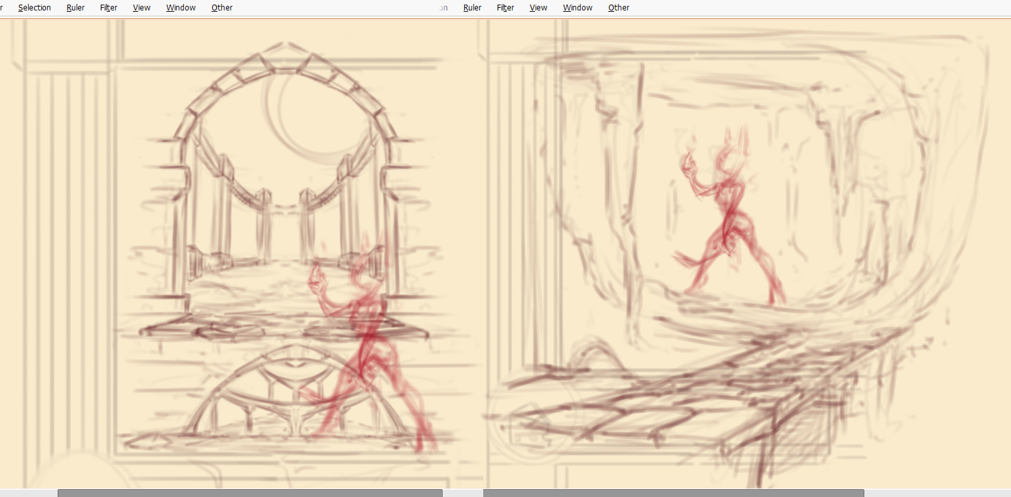This screenshot has height=497, width=1011.
Task: Click the right canvas horizontal scrollbar thumb
Action: coord(674,493)
